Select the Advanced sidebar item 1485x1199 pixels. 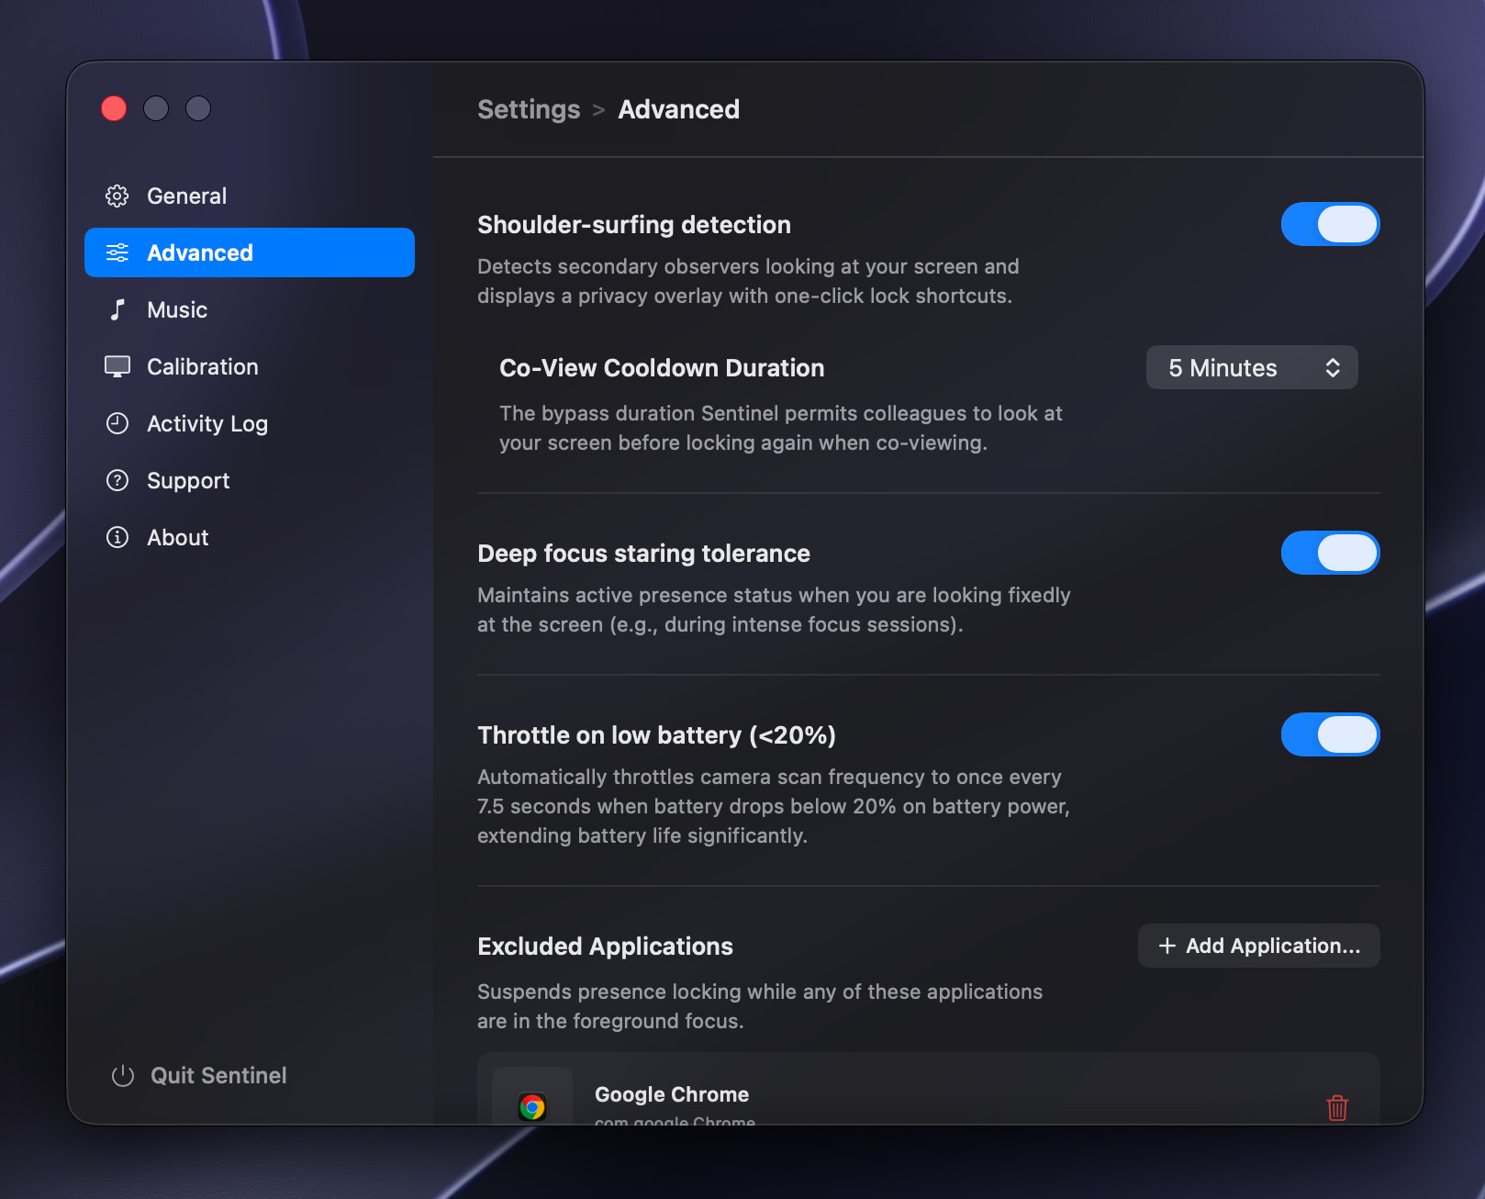click(250, 252)
